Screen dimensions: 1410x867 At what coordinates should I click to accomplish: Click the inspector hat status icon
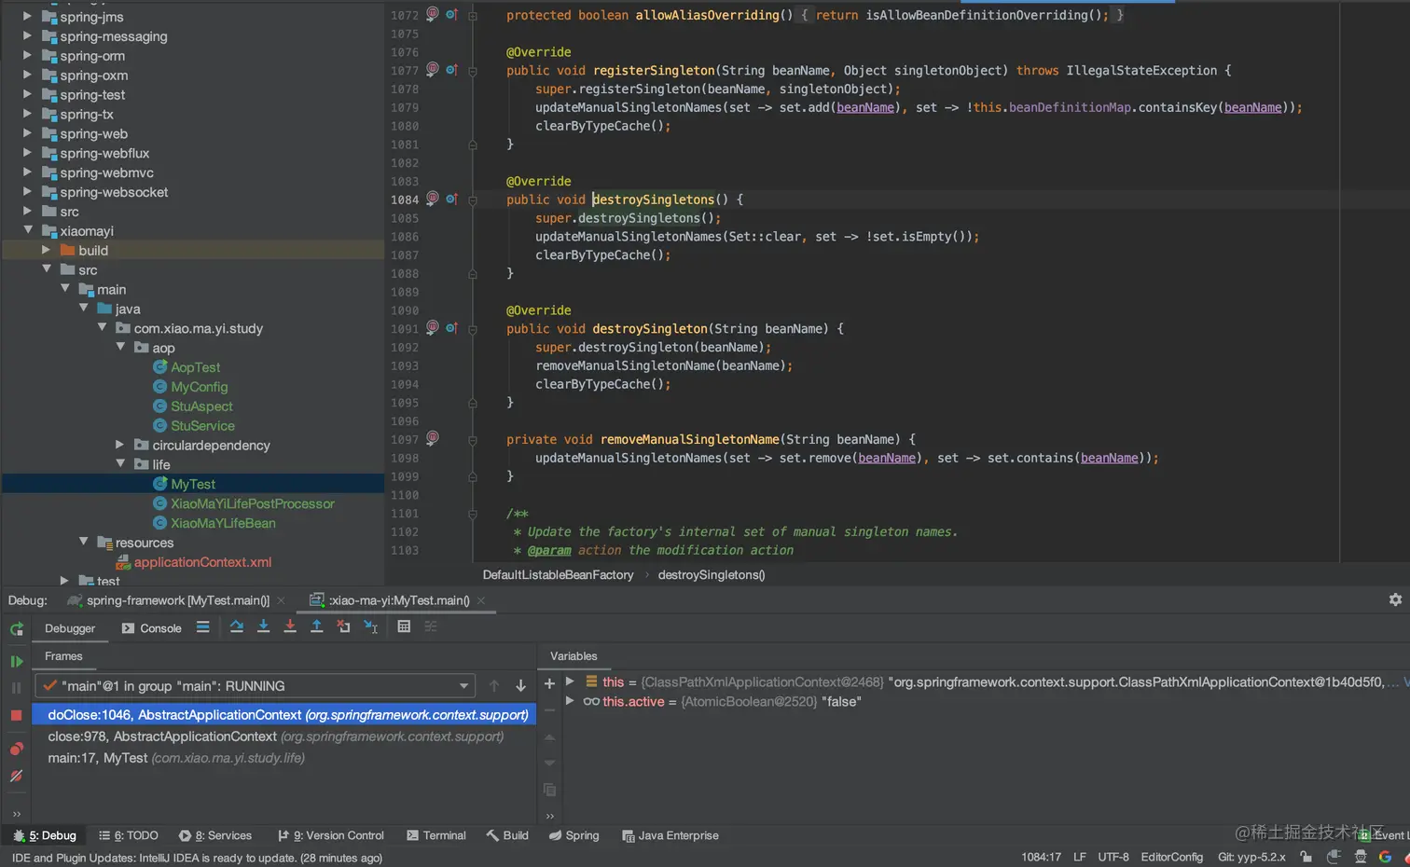pos(1361,857)
